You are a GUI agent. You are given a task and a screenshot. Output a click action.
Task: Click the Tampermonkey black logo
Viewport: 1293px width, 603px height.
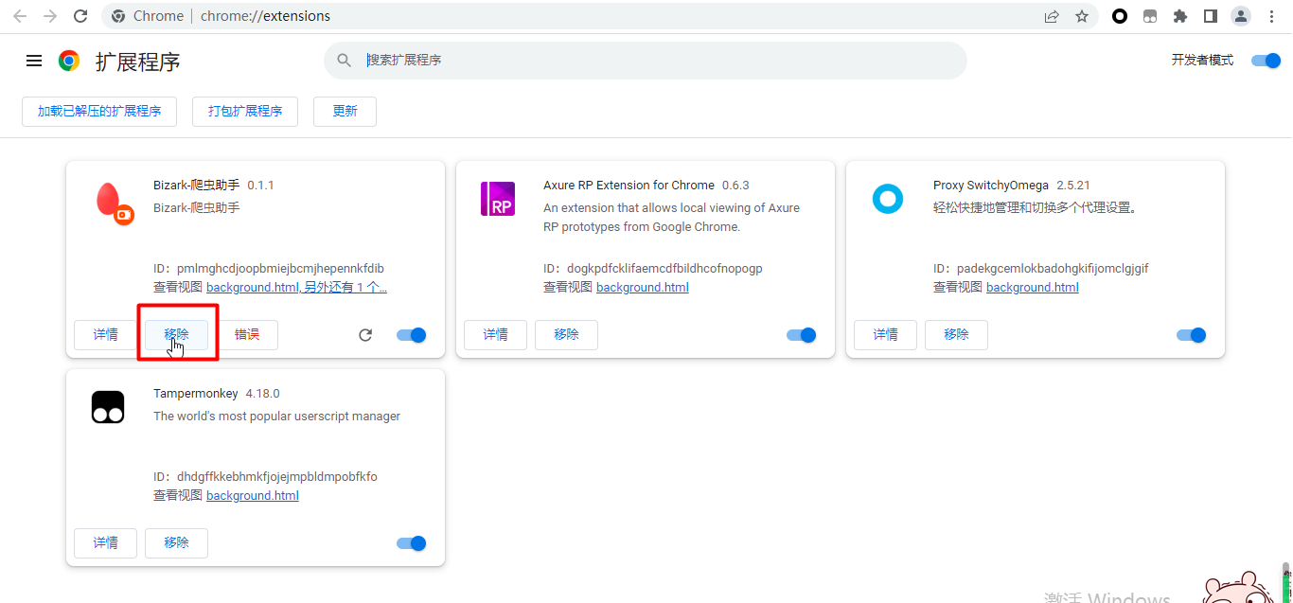pos(108,407)
